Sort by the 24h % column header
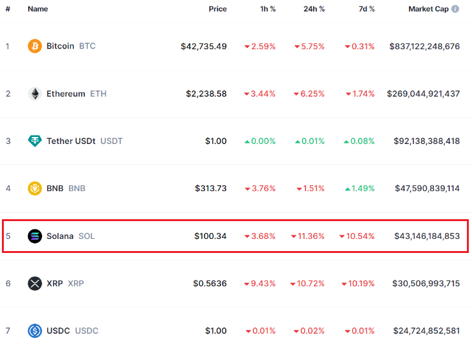The width and height of the screenshot is (472, 346). point(314,9)
